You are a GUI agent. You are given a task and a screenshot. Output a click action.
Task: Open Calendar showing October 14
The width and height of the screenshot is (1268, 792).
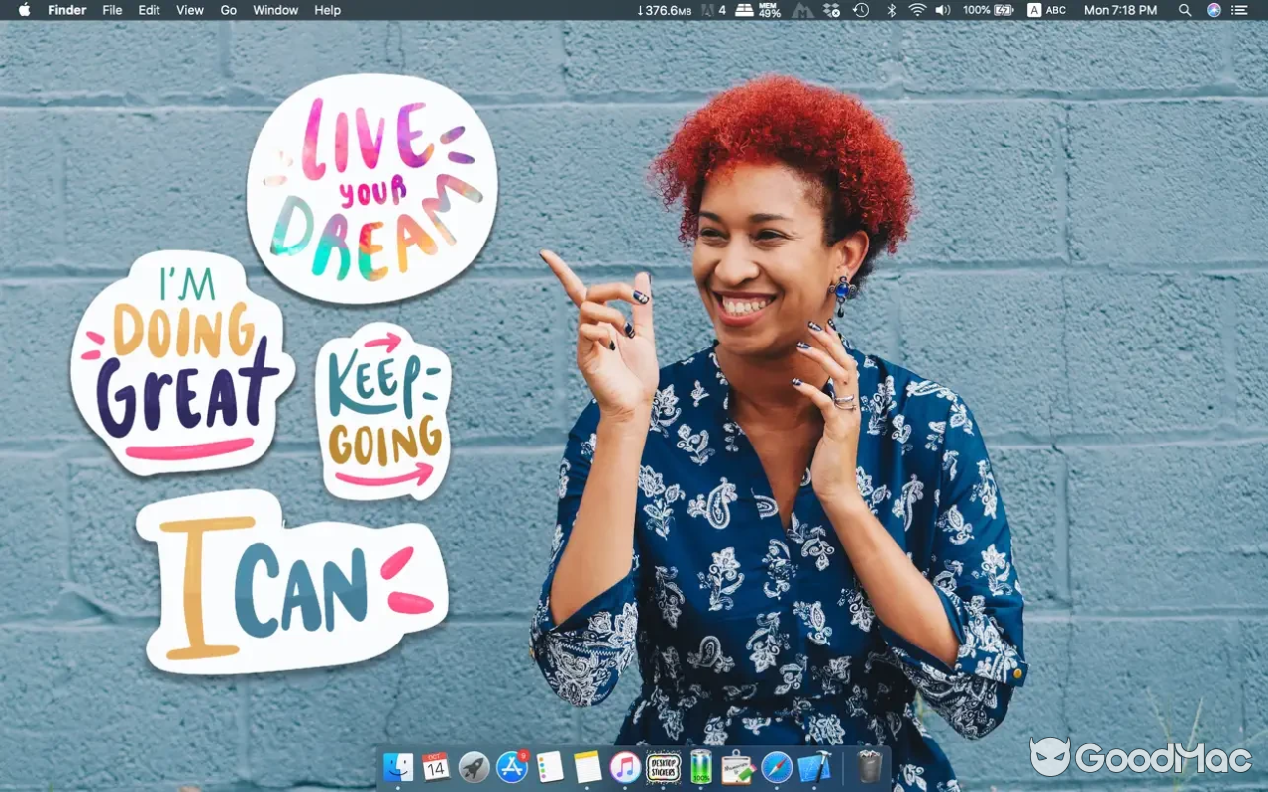pyautogui.click(x=435, y=767)
